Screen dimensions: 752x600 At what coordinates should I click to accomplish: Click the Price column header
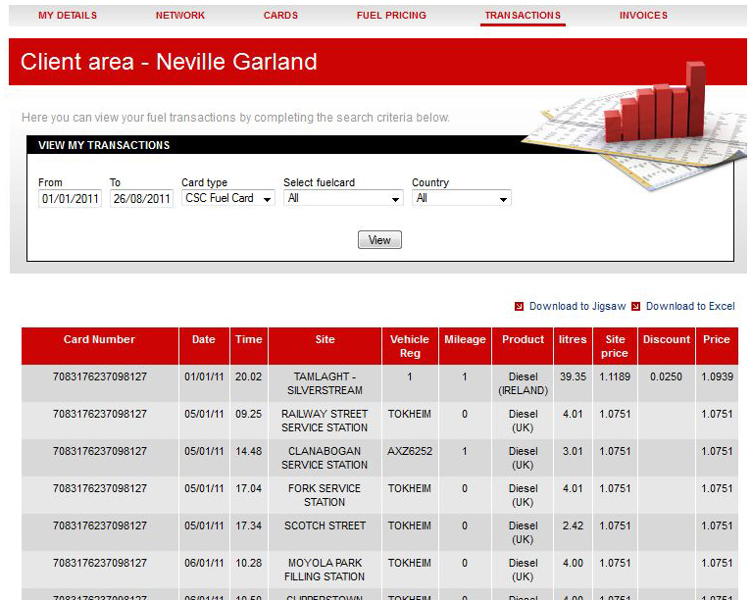(x=717, y=346)
